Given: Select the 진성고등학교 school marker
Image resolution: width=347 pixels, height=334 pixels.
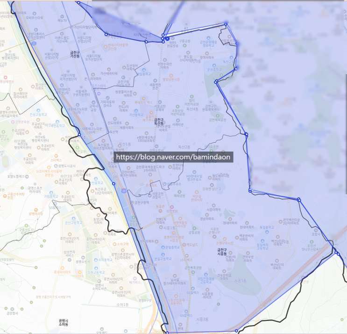Looking at the screenshot, I should click(x=38, y=110).
